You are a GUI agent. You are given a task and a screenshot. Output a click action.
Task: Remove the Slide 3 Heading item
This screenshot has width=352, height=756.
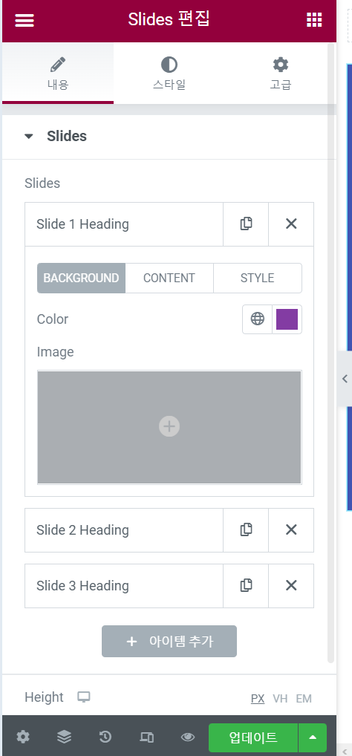click(x=291, y=586)
